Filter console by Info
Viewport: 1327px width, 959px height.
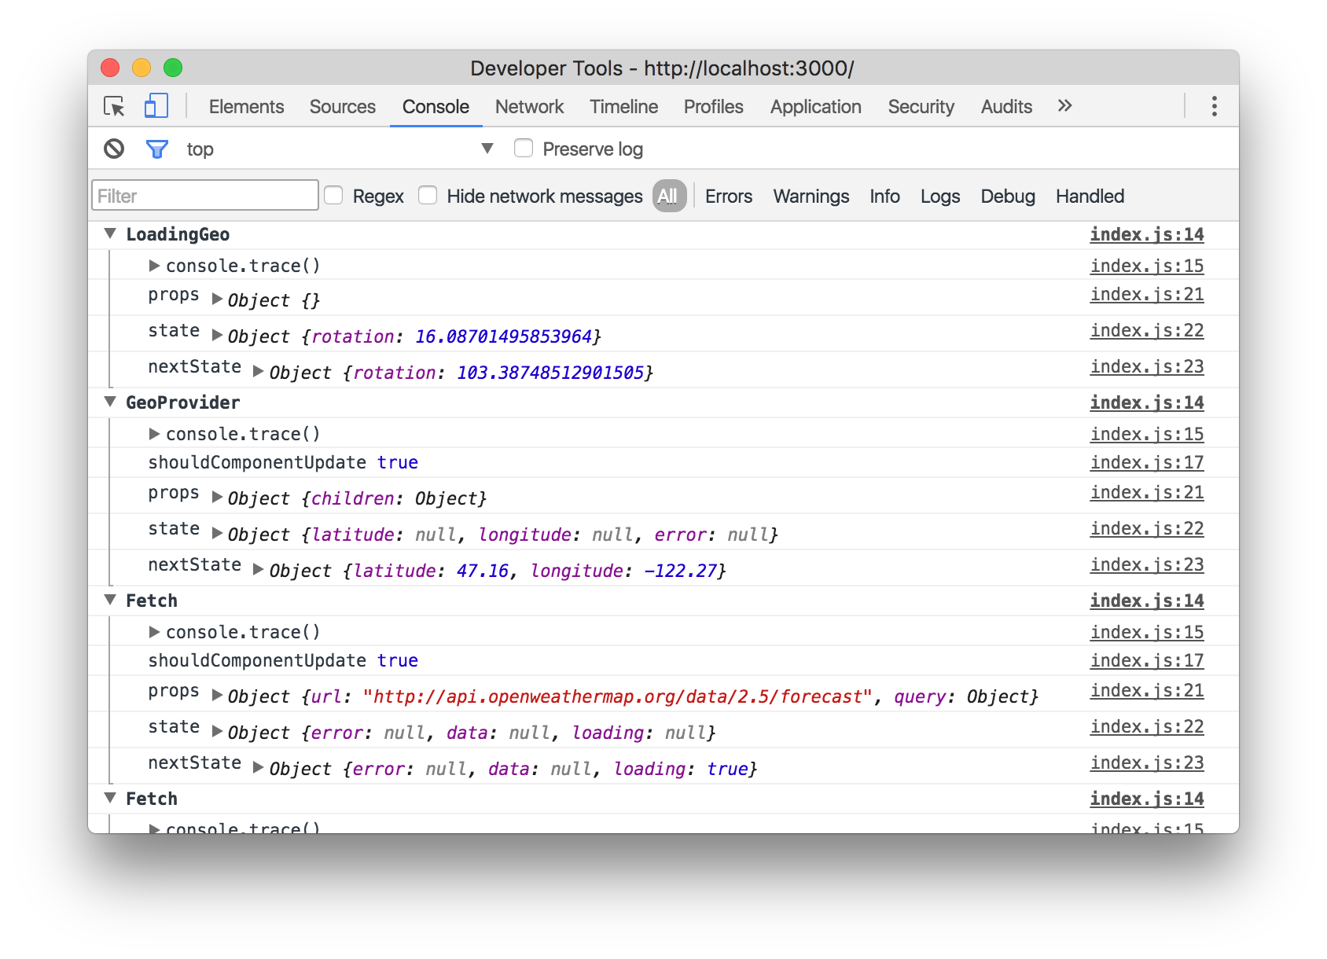pyautogui.click(x=884, y=196)
